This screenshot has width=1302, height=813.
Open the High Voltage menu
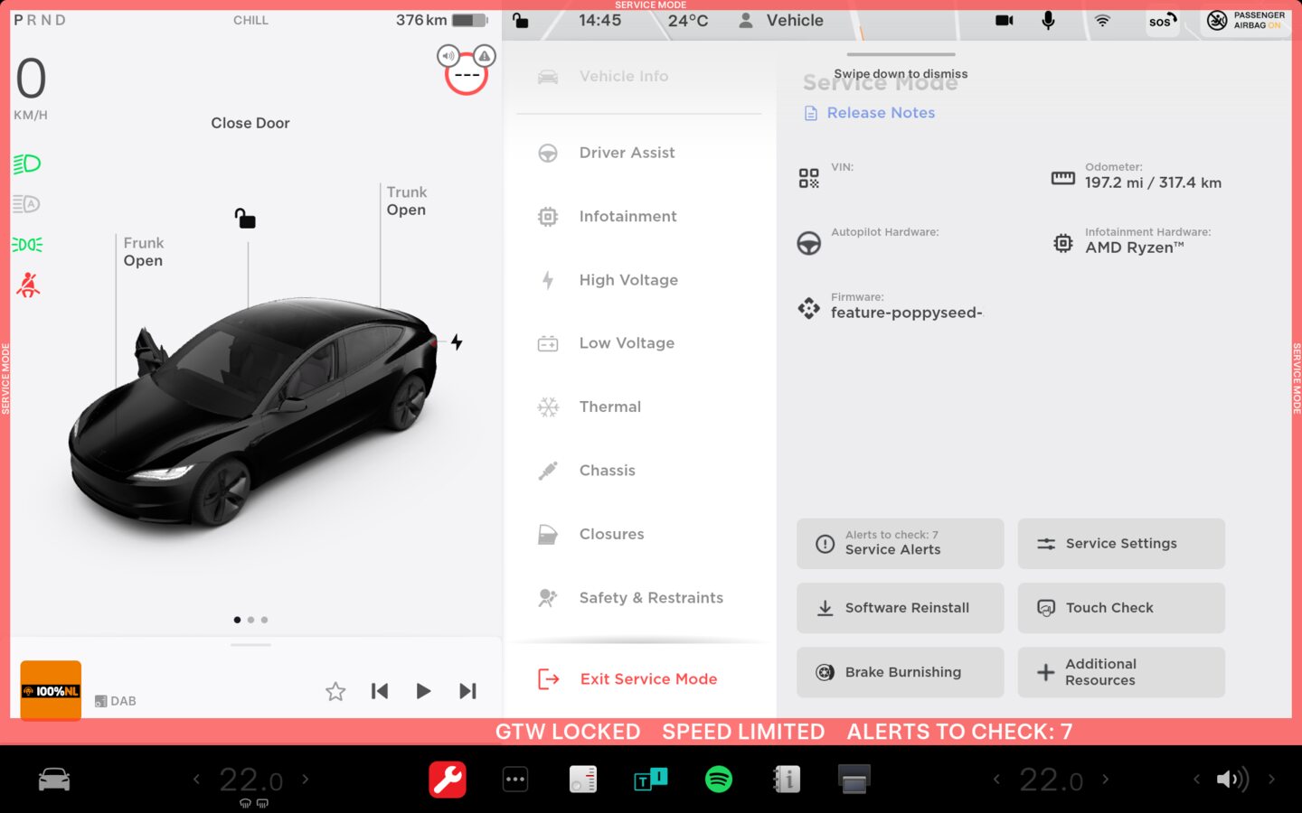[628, 280]
